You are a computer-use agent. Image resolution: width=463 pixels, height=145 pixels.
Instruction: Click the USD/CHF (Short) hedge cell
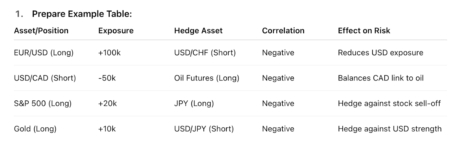coord(205,53)
